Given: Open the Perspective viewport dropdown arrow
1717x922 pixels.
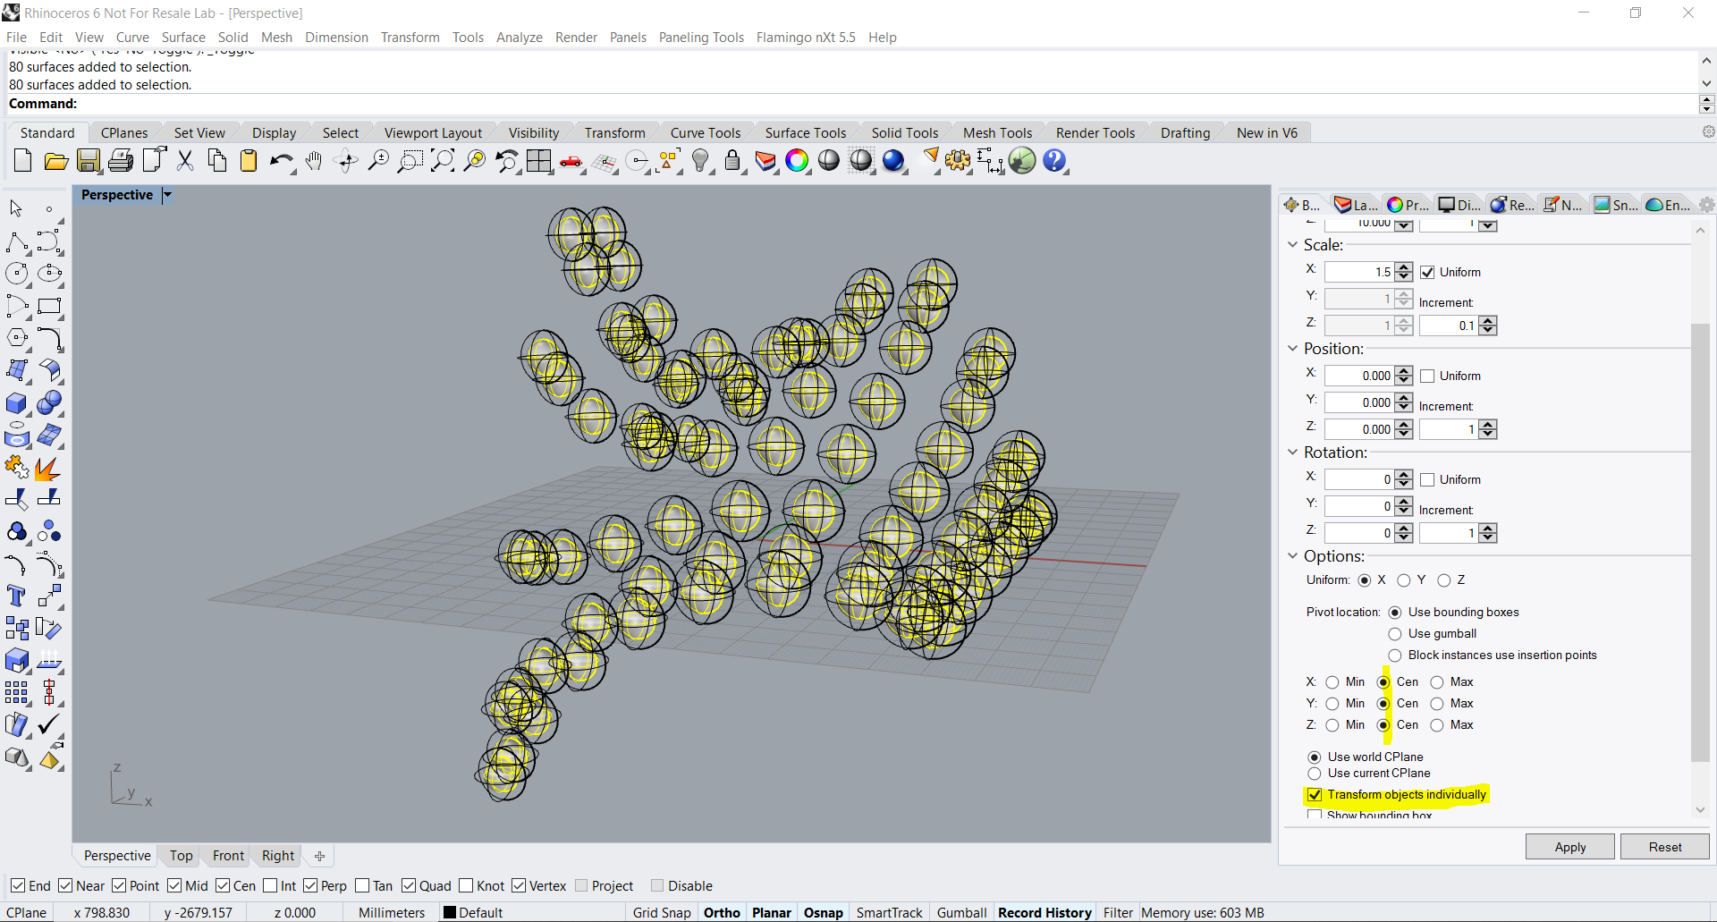Looking at the screenshot, I should point(167,195).
